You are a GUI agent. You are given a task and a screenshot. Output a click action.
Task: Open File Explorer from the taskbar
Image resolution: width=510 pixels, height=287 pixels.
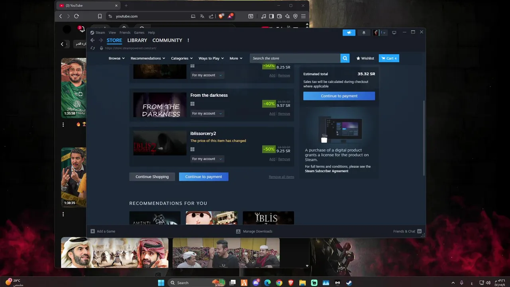(x=302, y=283)
